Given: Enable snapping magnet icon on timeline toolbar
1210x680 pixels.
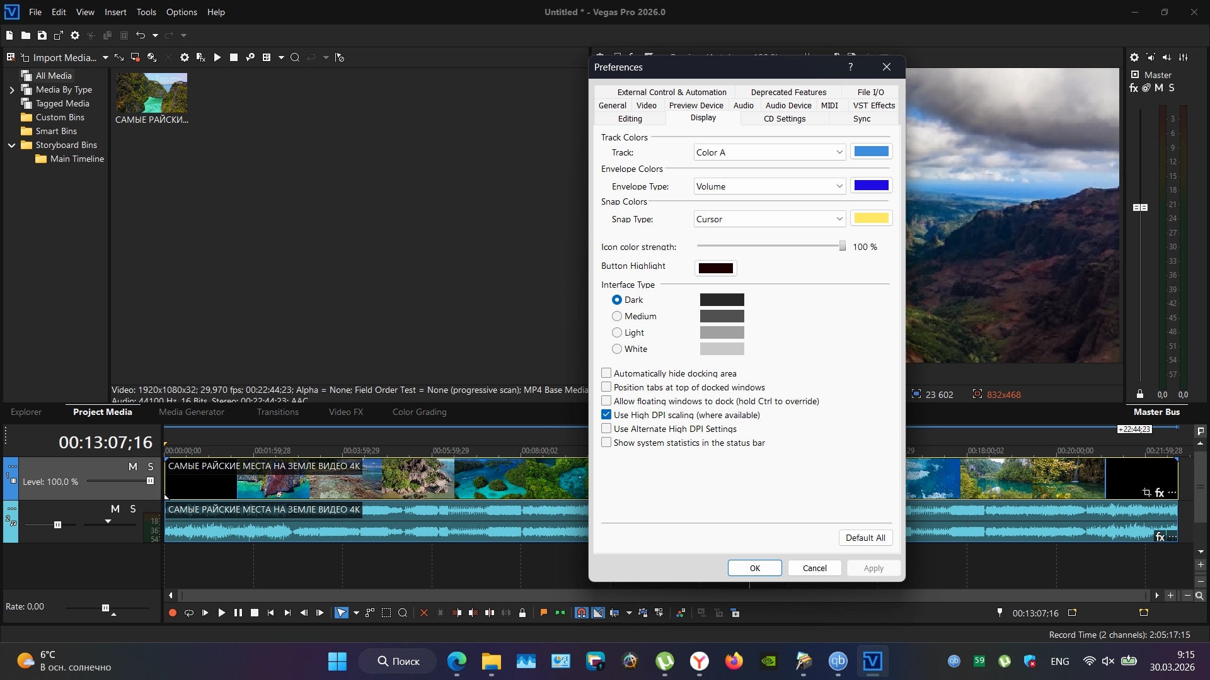Looking at the screenshot, I should pos(581,613).
